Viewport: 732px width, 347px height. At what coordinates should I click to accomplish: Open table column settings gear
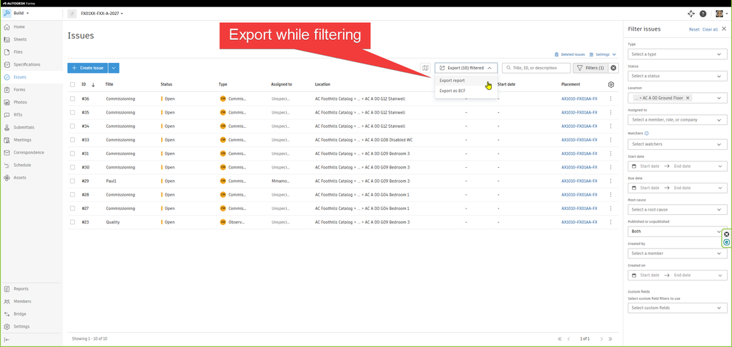point(611,84)
